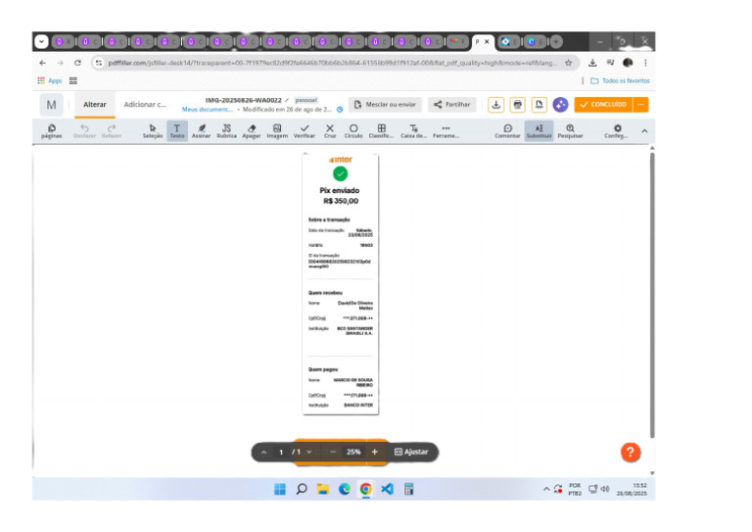Go back with the browser back arrow

pos(43,63)
